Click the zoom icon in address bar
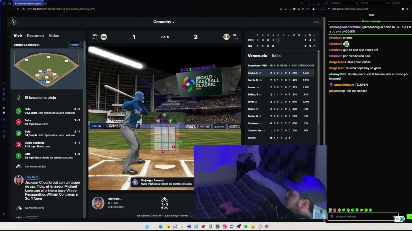Image resolution: width=412 pixels, height=231 pixels. (281, 9)
